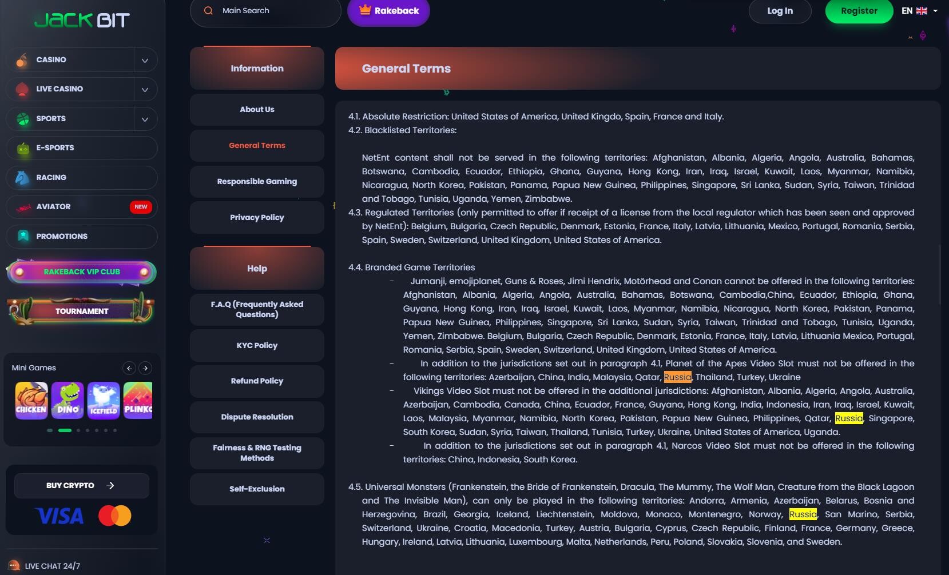
Task: Expand the Sports menu chevron
Action: tap(145, 119)
